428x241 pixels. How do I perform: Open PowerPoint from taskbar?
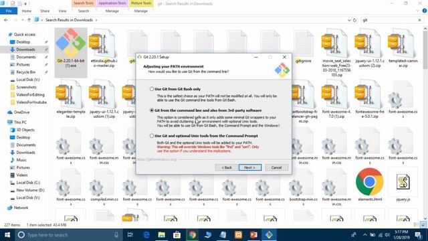click(x=253, y=235)
